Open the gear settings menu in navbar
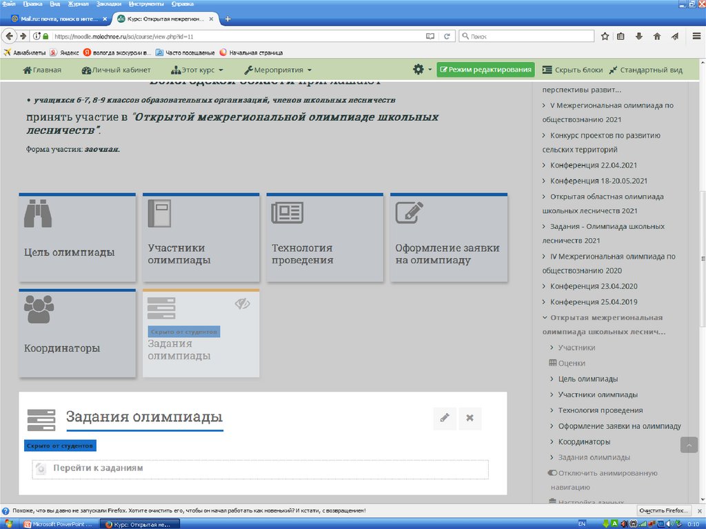706x529 pixels. pyautogui.click(x=419, y=70)
